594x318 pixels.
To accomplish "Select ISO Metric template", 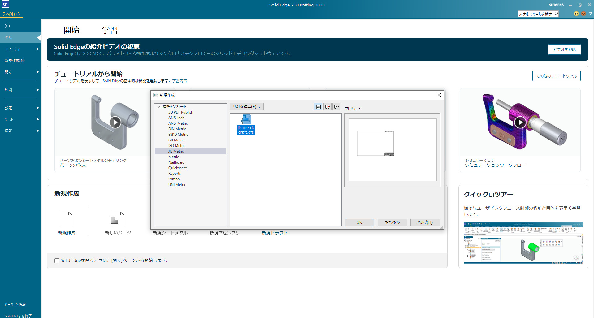I will coord(177,146).
